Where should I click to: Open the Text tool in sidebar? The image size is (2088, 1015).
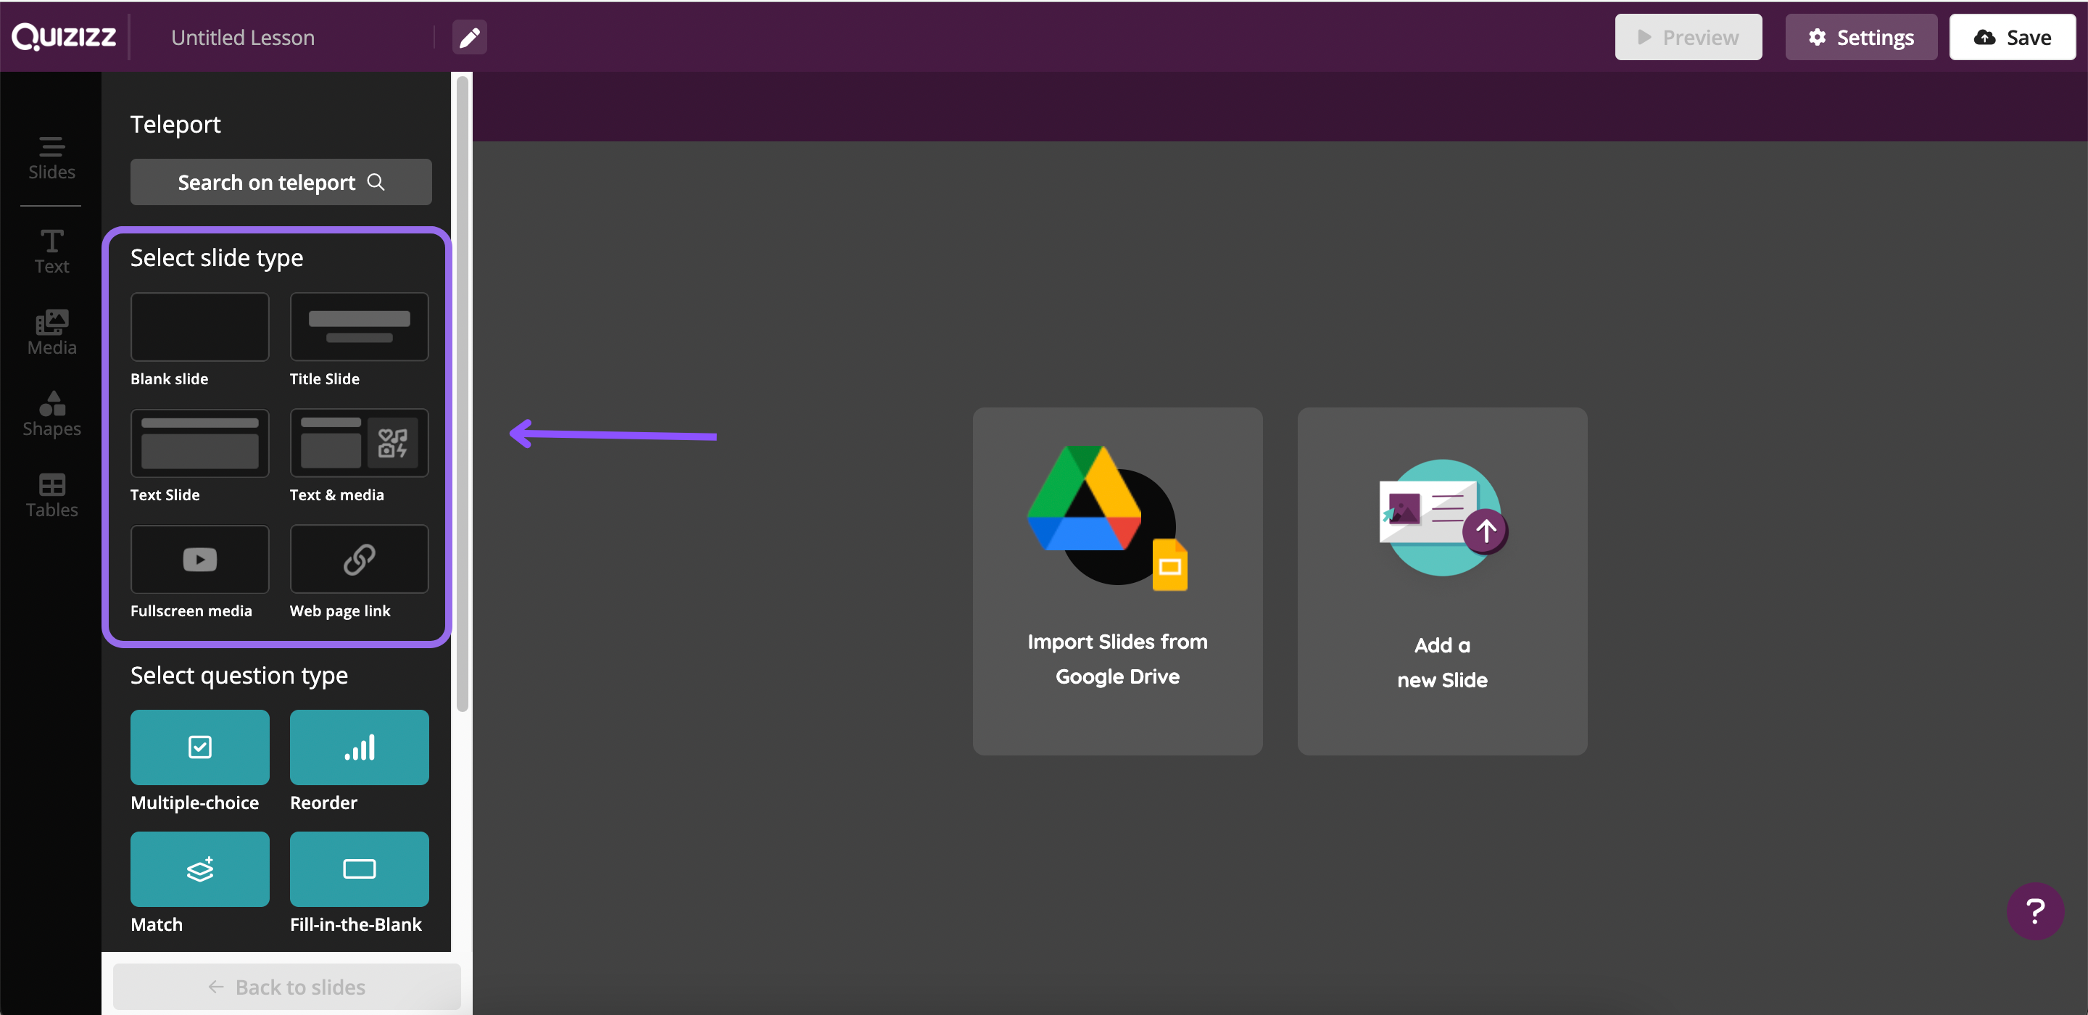point(51,251)
